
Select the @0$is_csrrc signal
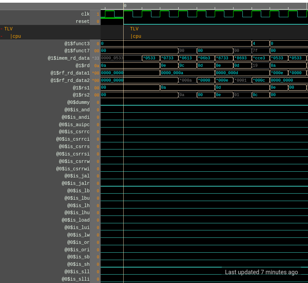tap(74, 132)
